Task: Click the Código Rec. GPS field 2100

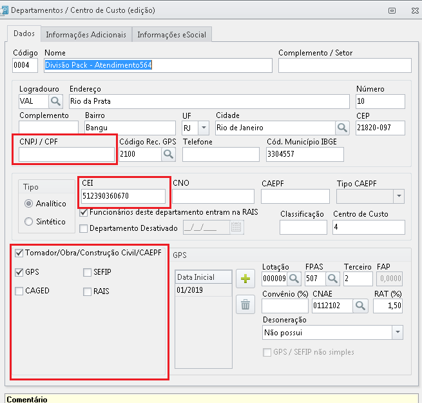Action: (x=140, y=154)
